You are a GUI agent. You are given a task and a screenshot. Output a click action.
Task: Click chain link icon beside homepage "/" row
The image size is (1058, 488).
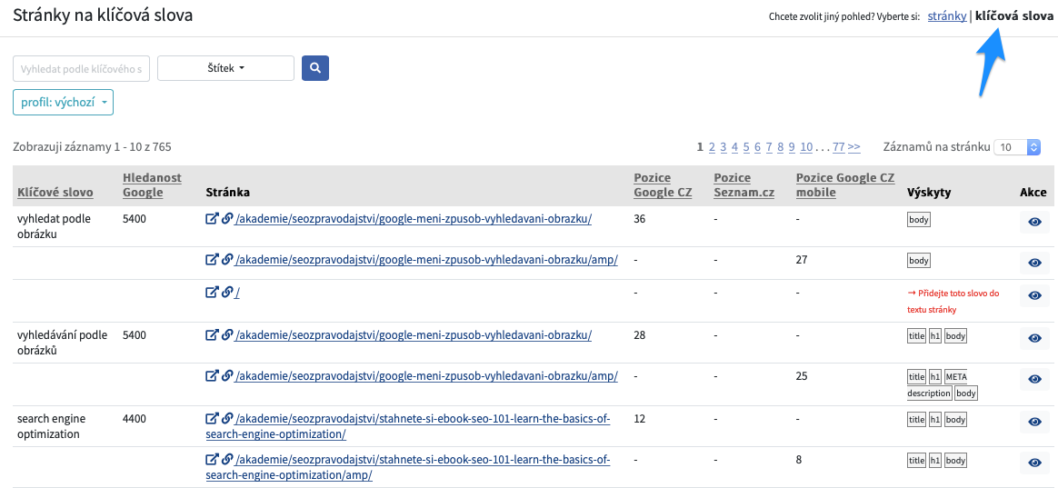(x=227, y=293)
